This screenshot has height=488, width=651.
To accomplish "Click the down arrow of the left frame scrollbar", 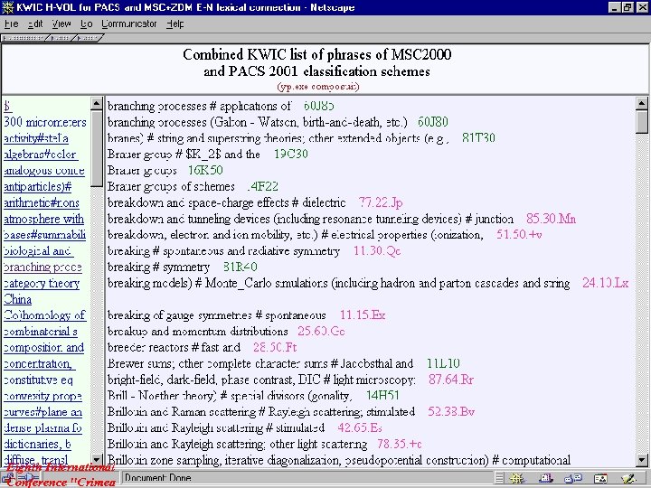I will [x=97, y=459].
